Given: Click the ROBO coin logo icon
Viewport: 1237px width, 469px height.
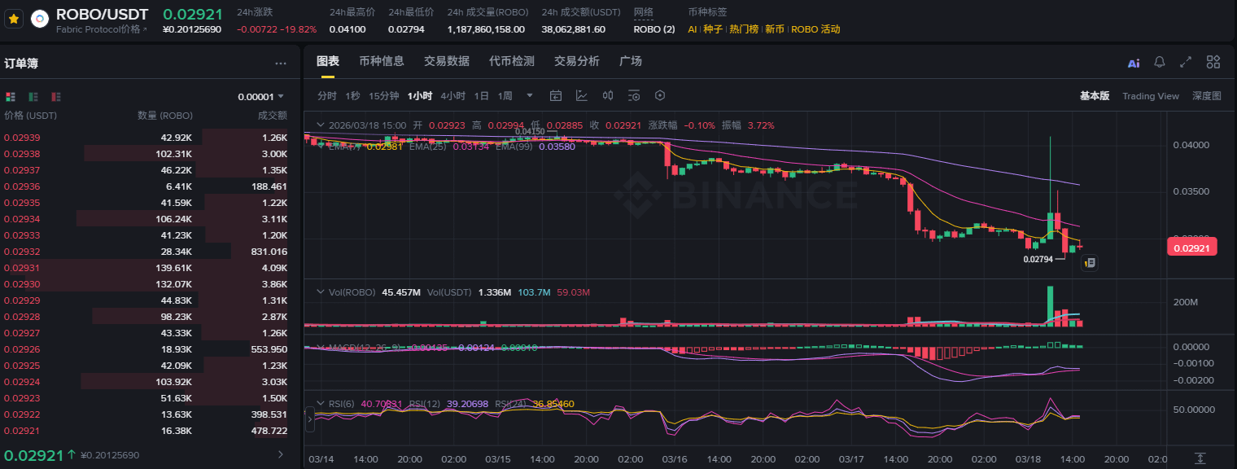Looking at the screenshot, I should tap(39, 20).
